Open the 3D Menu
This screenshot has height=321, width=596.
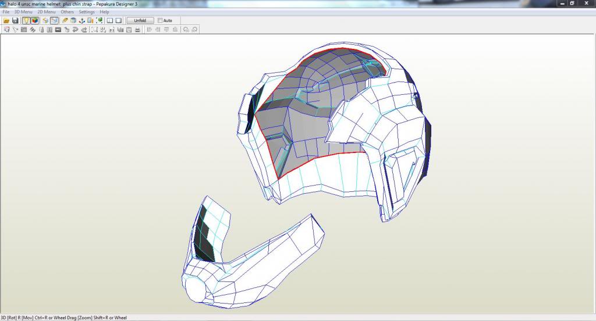pos(23,12)
